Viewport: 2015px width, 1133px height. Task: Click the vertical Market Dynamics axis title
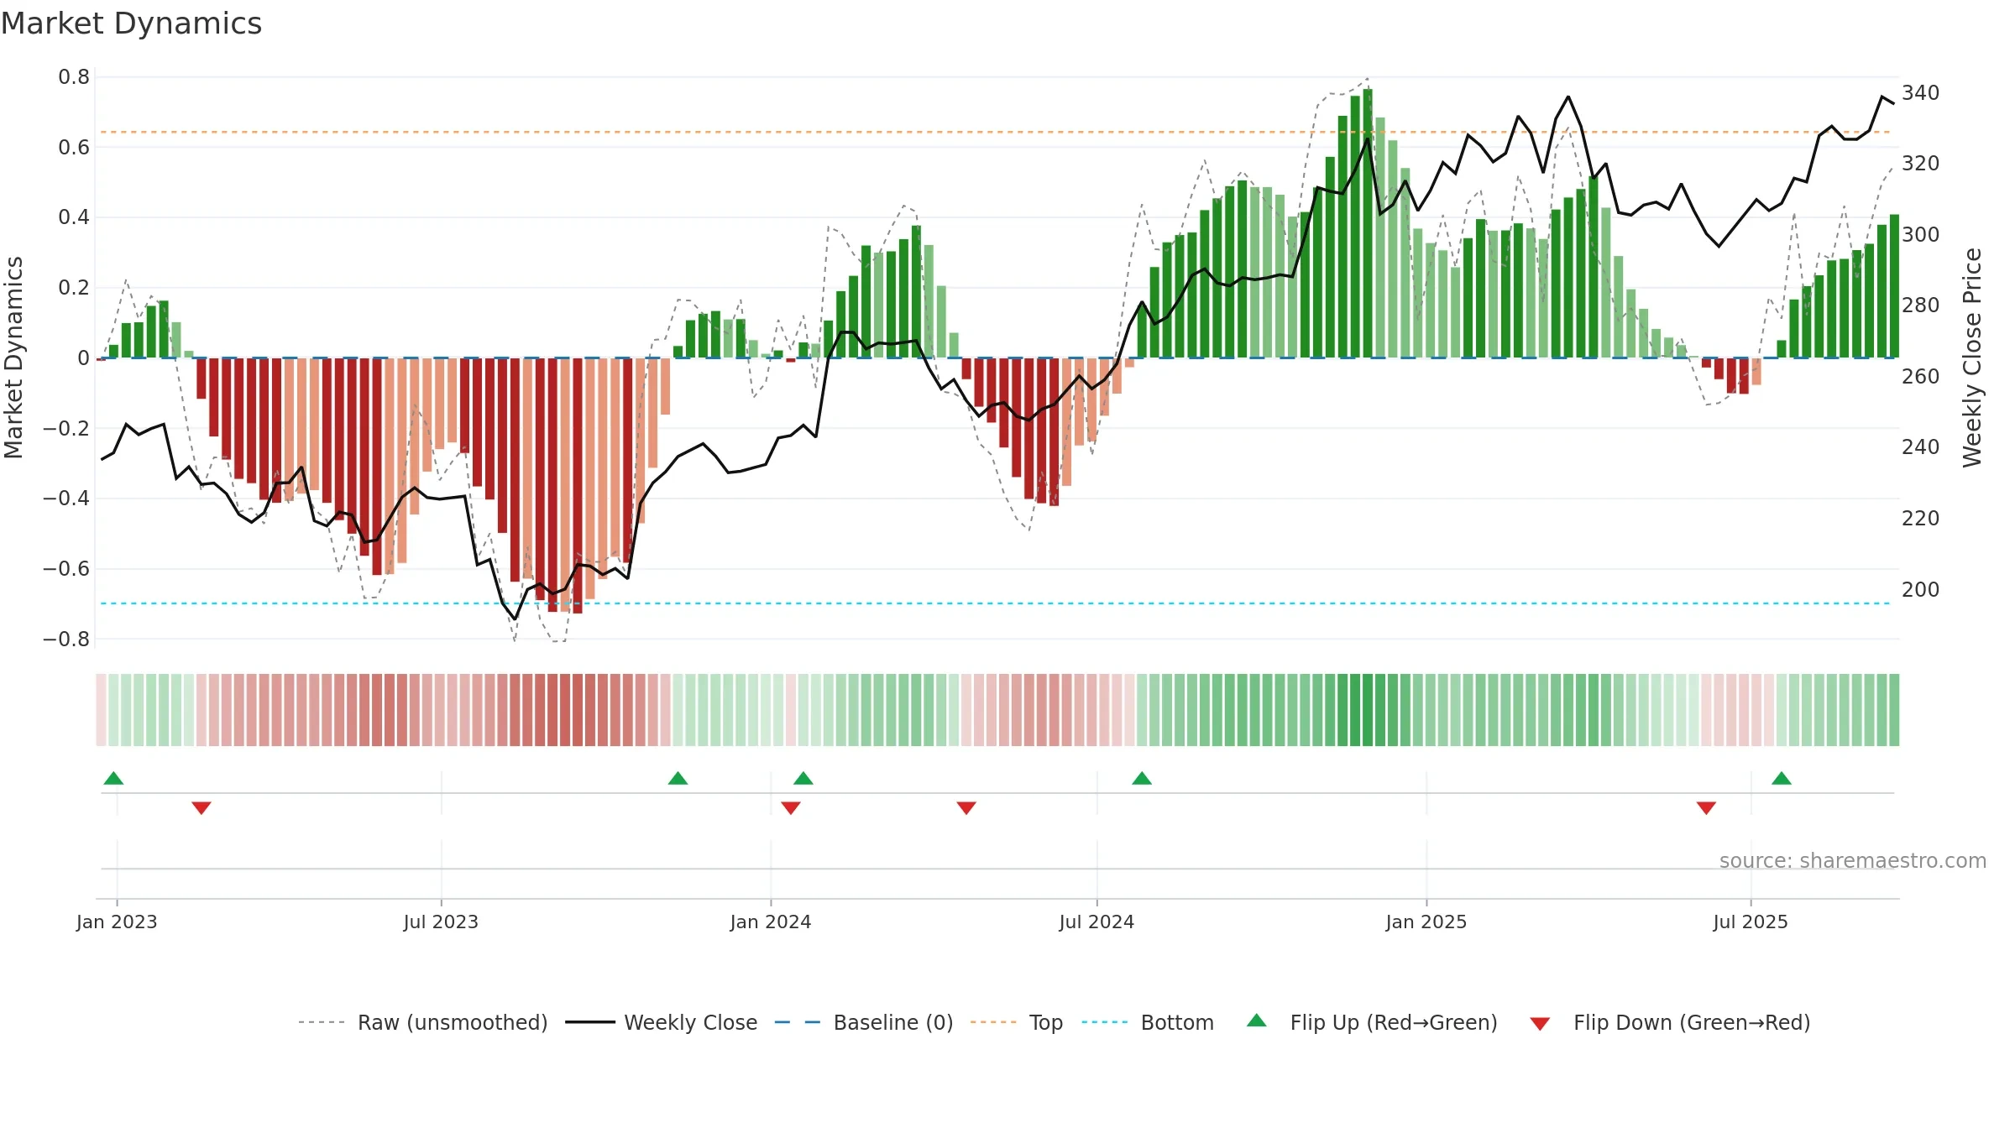pyautogui.click(x=14, y=358)
